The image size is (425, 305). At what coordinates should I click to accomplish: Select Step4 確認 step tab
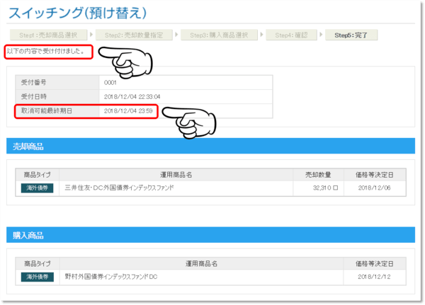(x=291, y=35)
